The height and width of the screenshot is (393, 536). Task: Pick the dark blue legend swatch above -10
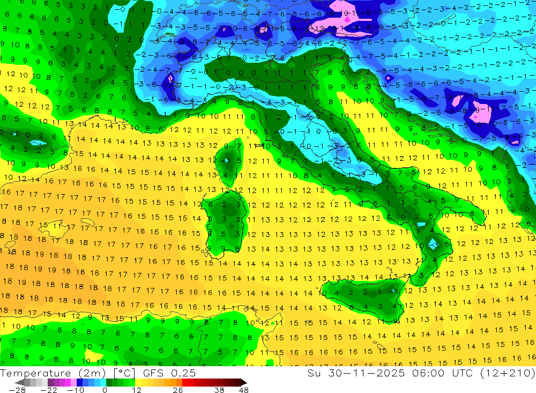coord(79,382)
